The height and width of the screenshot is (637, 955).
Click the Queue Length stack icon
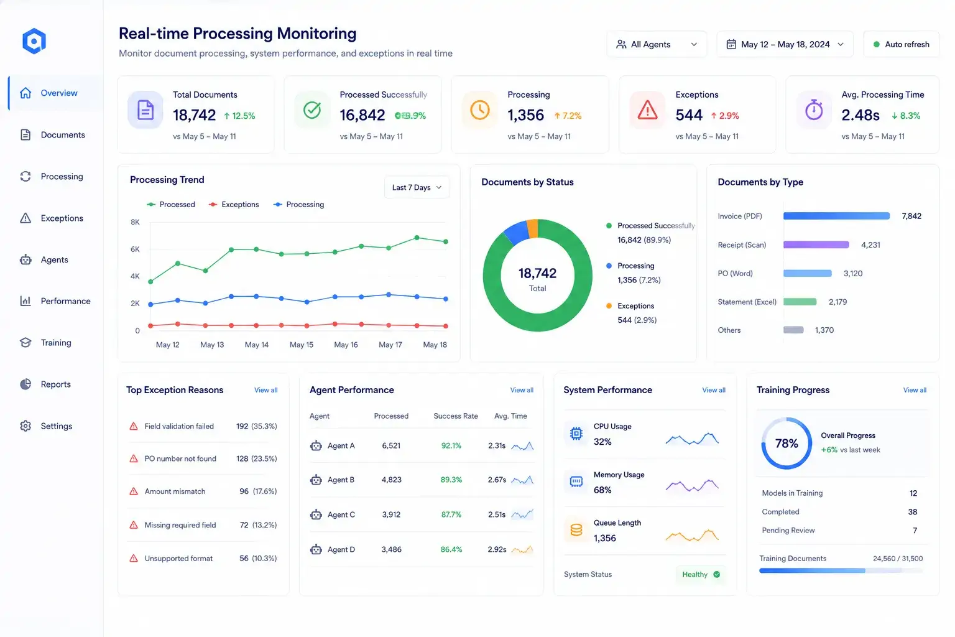pyautogui.click(x=576, y=530)
